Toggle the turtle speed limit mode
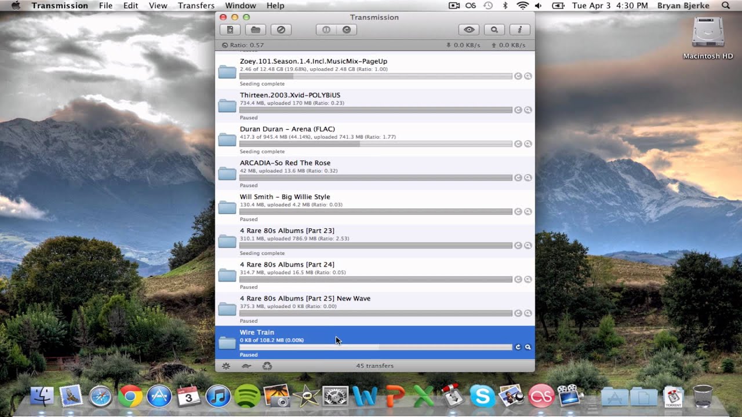742x417 pixels. pos(246,366)
